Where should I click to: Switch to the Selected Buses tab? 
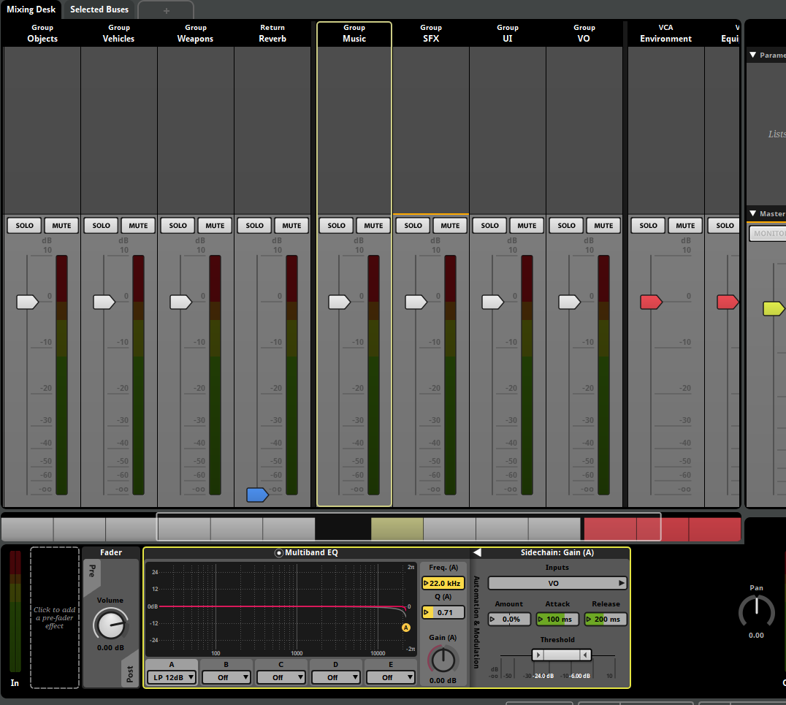pyautogui.click(x=99, y=9)
